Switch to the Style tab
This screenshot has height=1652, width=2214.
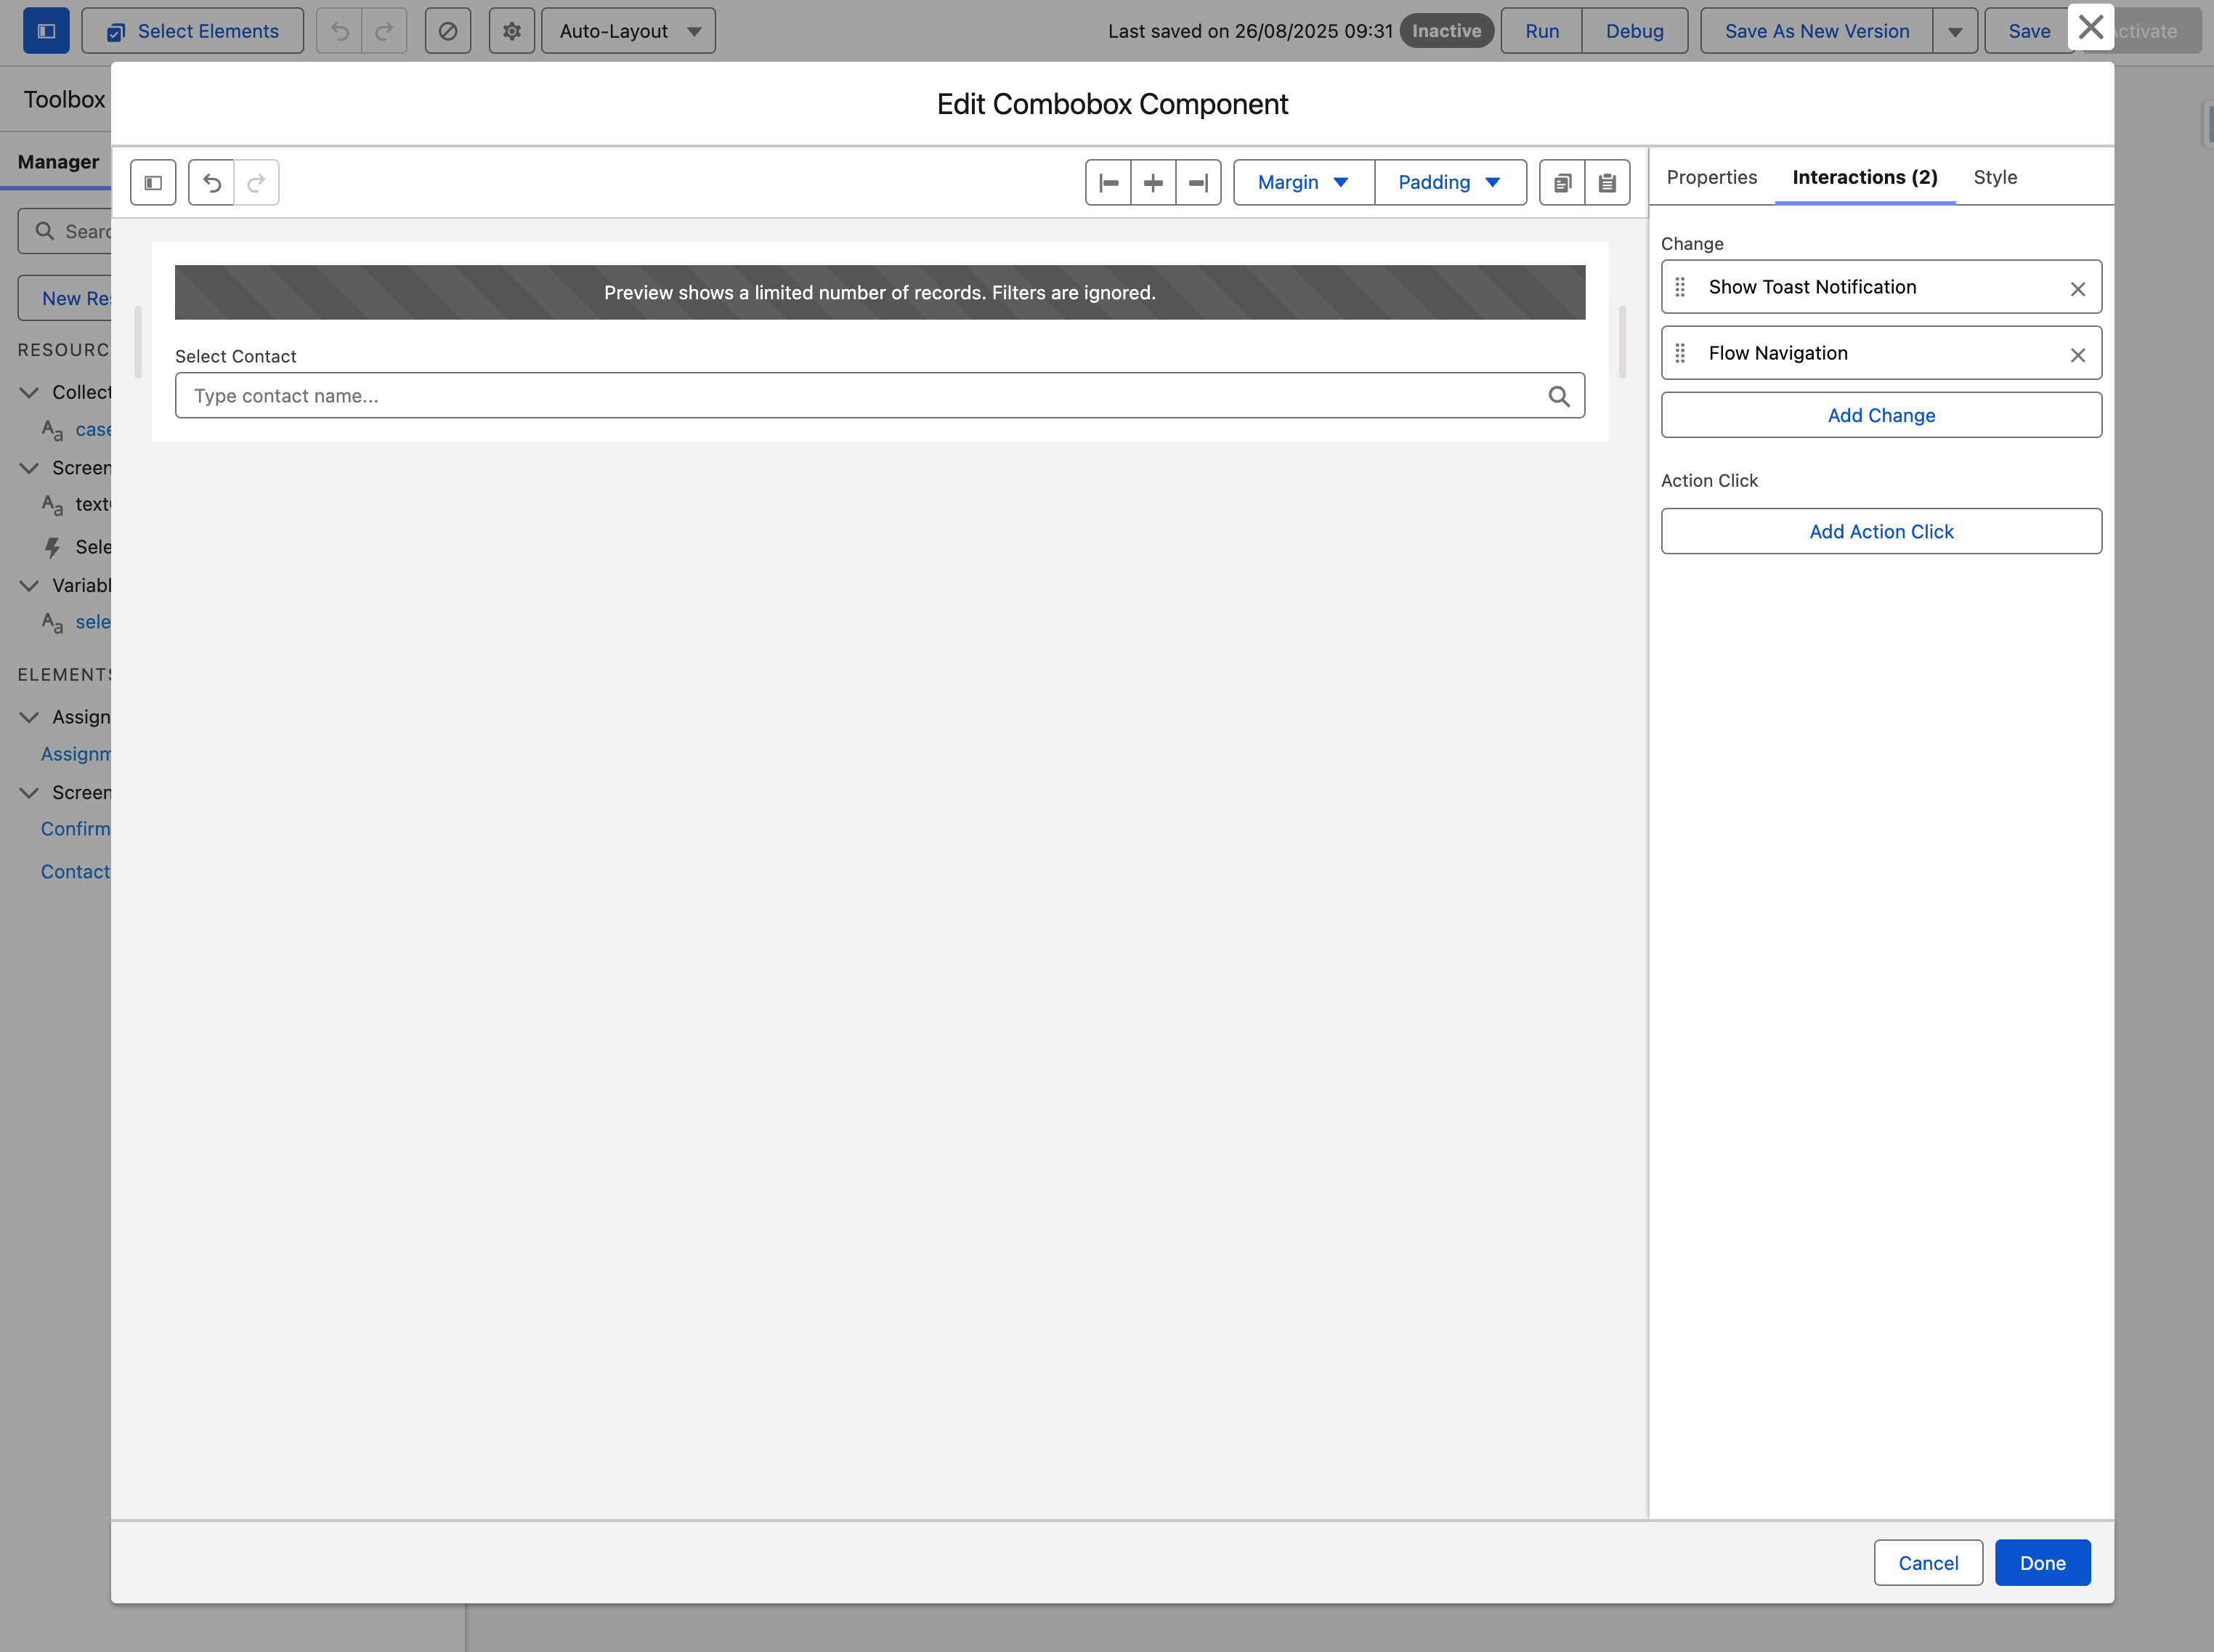point(1994,177)
